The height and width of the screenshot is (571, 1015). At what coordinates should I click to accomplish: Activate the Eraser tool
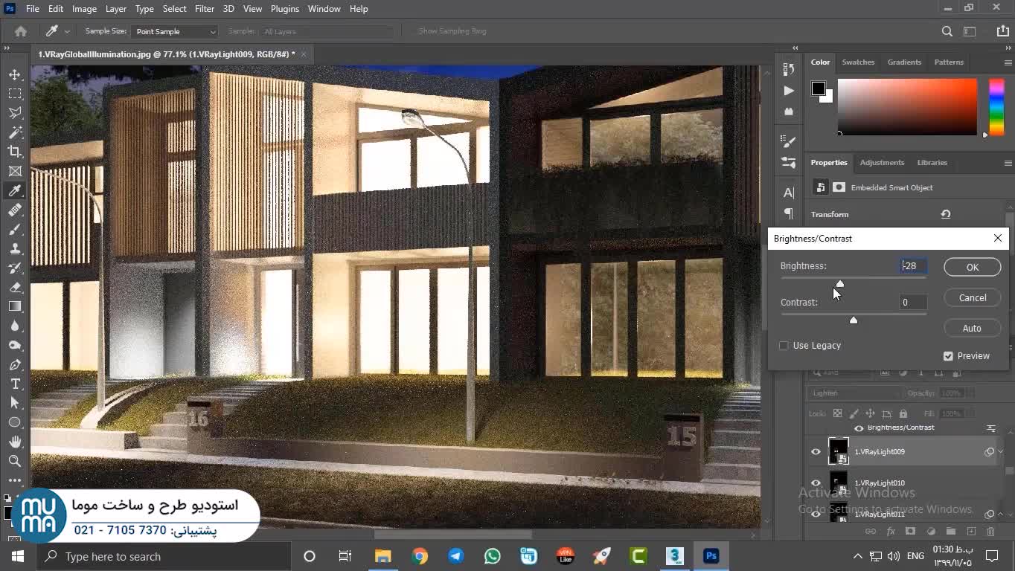click(15, 287)
